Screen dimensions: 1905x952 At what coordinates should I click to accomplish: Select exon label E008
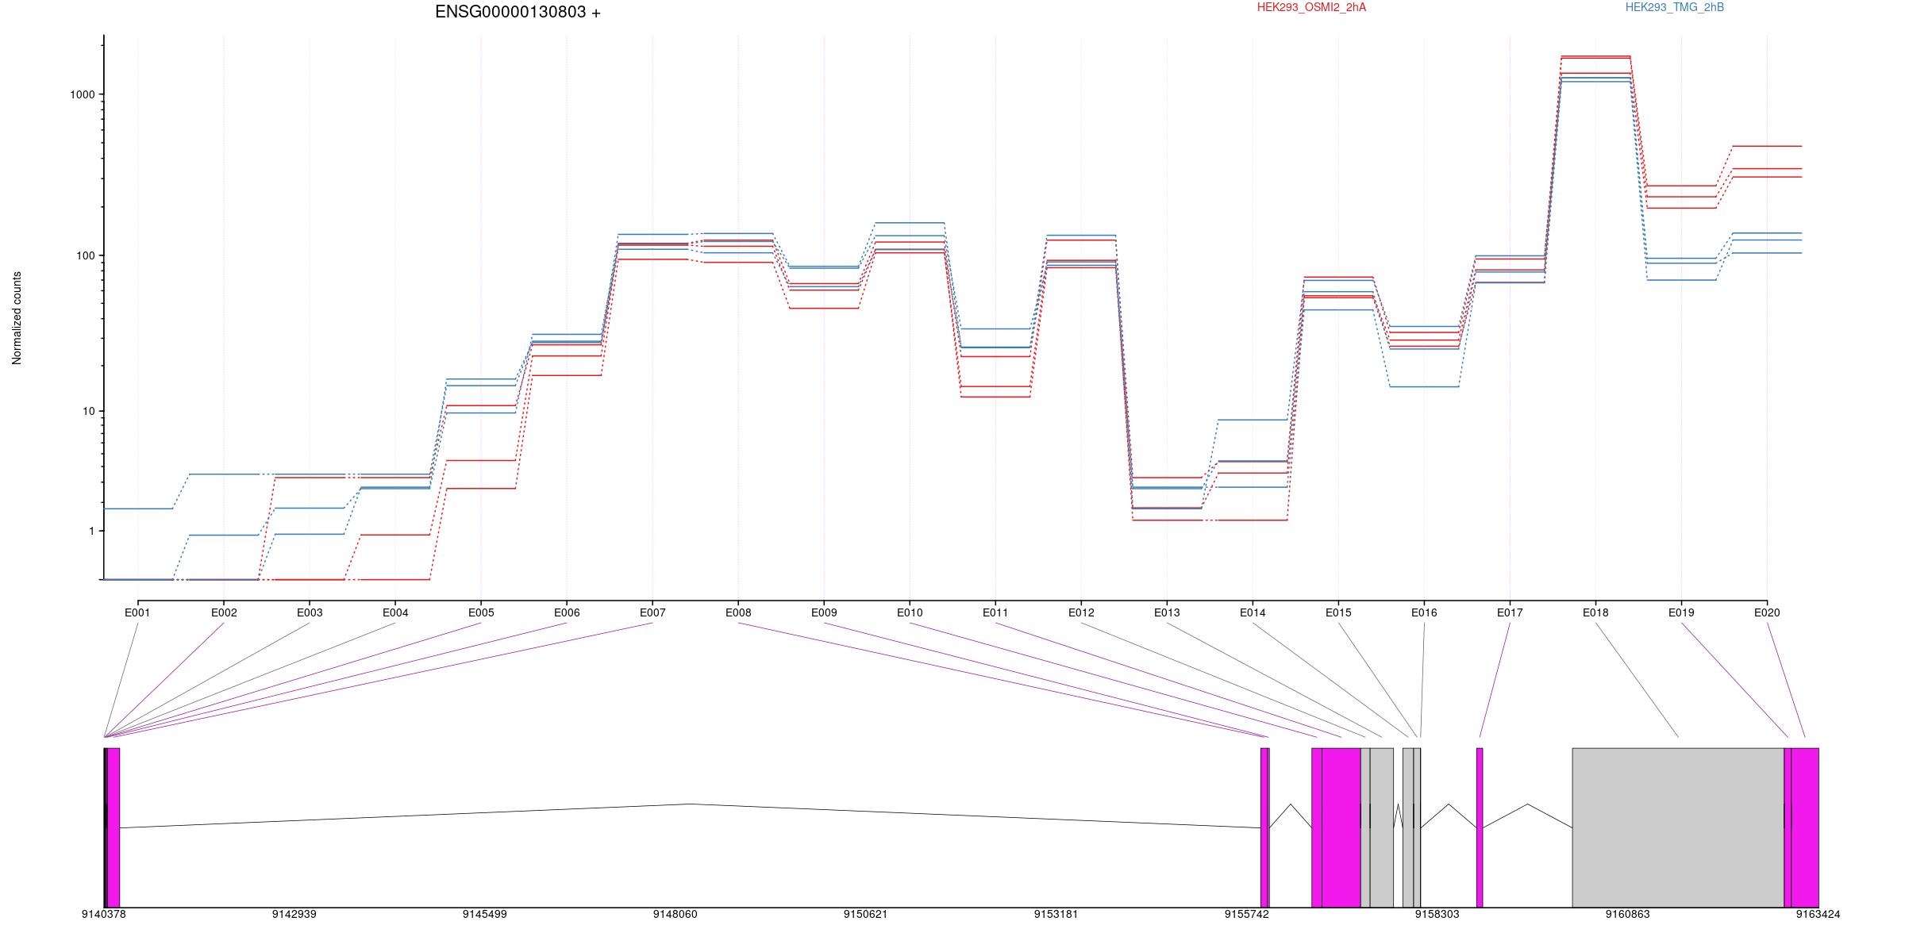click(738, 612)
